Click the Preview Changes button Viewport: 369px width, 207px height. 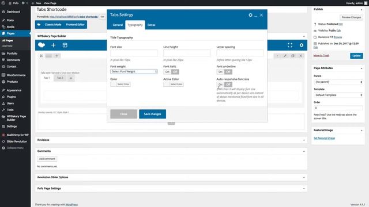pos(351,17)
